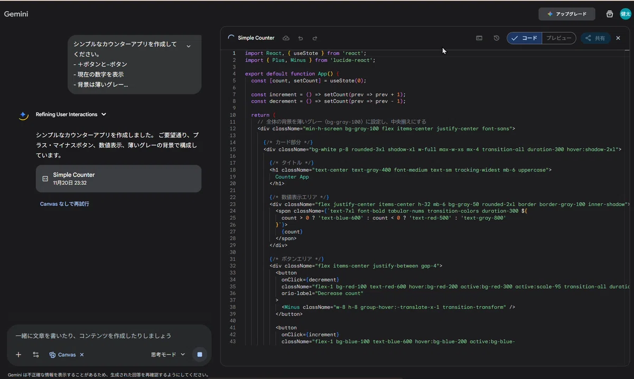This screenshot has width=634, height=379.
Task: Click the code icon on Simple Counter card
Action: (x=45, y=179)
